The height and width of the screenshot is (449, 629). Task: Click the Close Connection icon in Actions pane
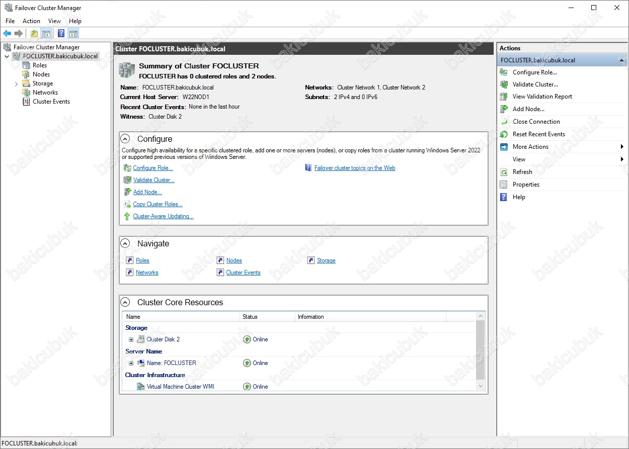pyautogui.click(x=504, y=122)
